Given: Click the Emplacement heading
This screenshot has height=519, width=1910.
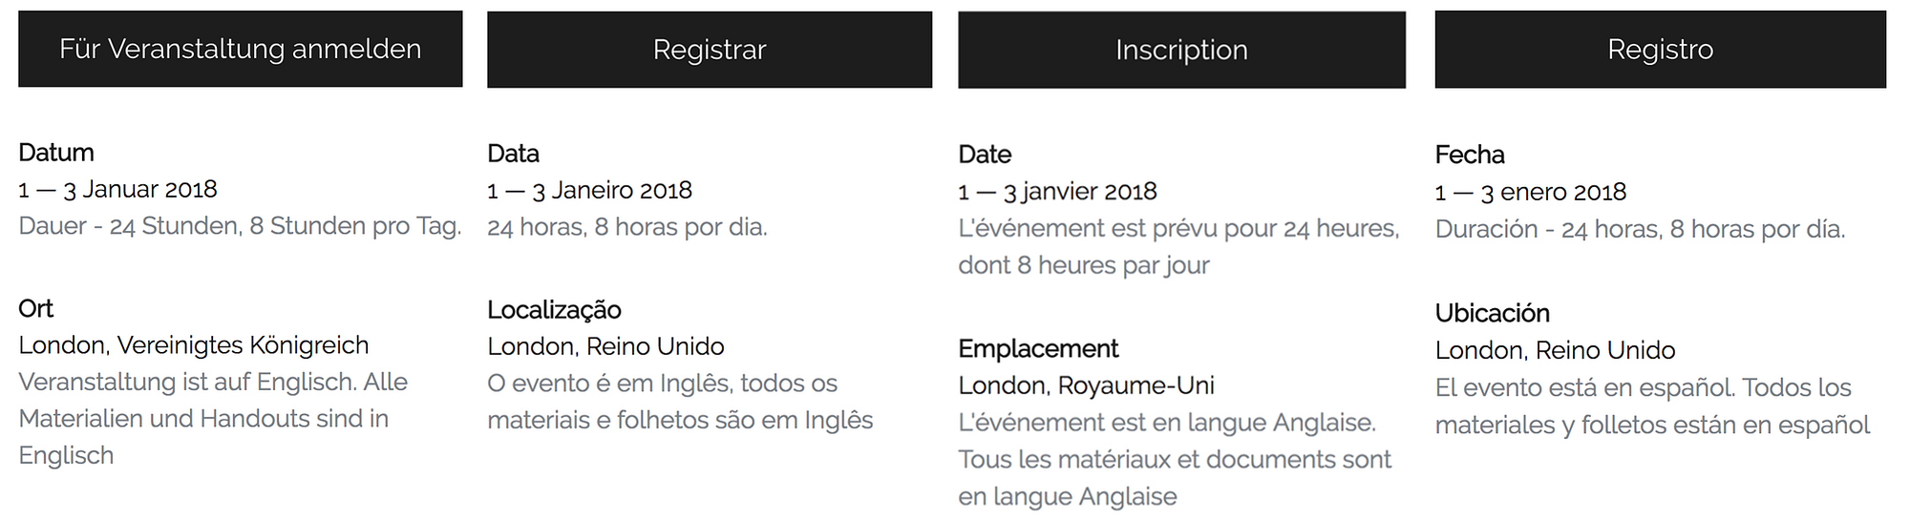Looking at the screenshot, I should (1038, 349).
